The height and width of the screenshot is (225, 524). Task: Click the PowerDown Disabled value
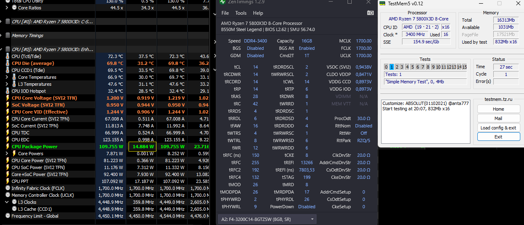[307, 207]
